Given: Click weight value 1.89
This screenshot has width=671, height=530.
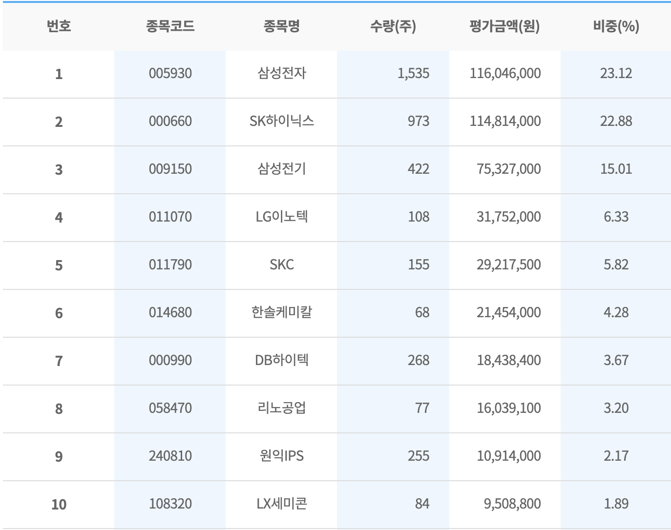Looking at the screenshot, I should click(x=616, y=504).
